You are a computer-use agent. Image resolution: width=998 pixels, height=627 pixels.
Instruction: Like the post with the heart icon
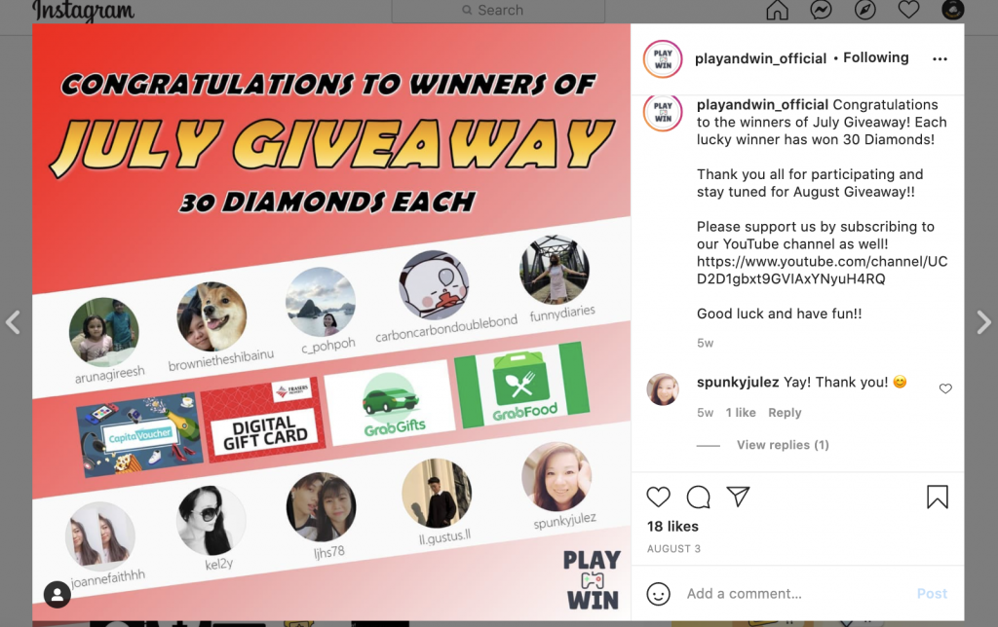(x=658, y=497)
